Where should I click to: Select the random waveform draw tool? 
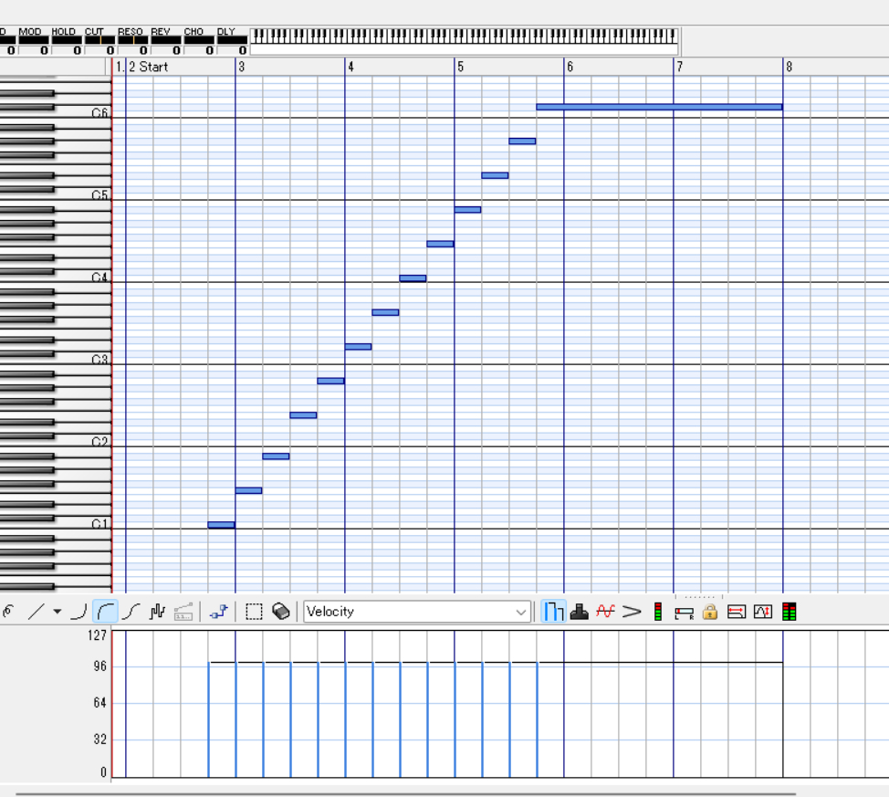157,612
